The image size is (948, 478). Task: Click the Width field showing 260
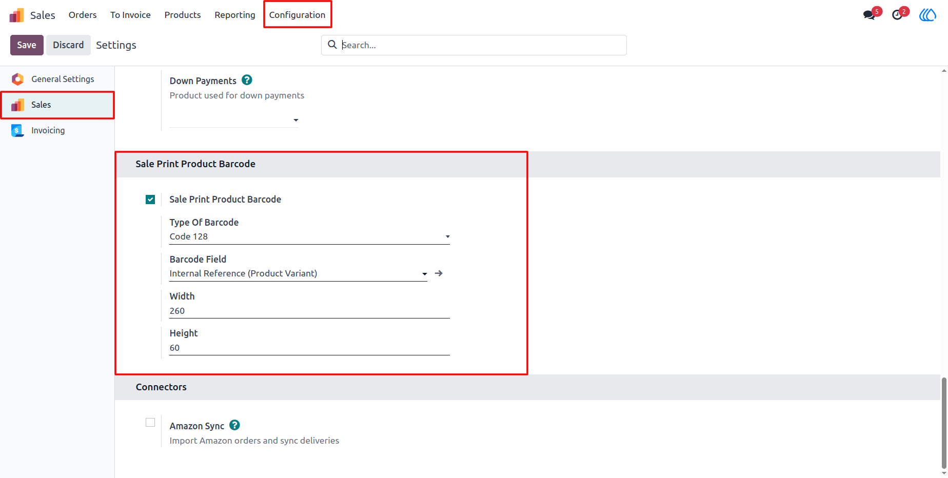[x=309, y=311]
